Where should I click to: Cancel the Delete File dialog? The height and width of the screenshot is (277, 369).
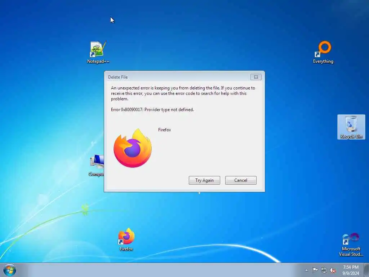pos(241,180)
